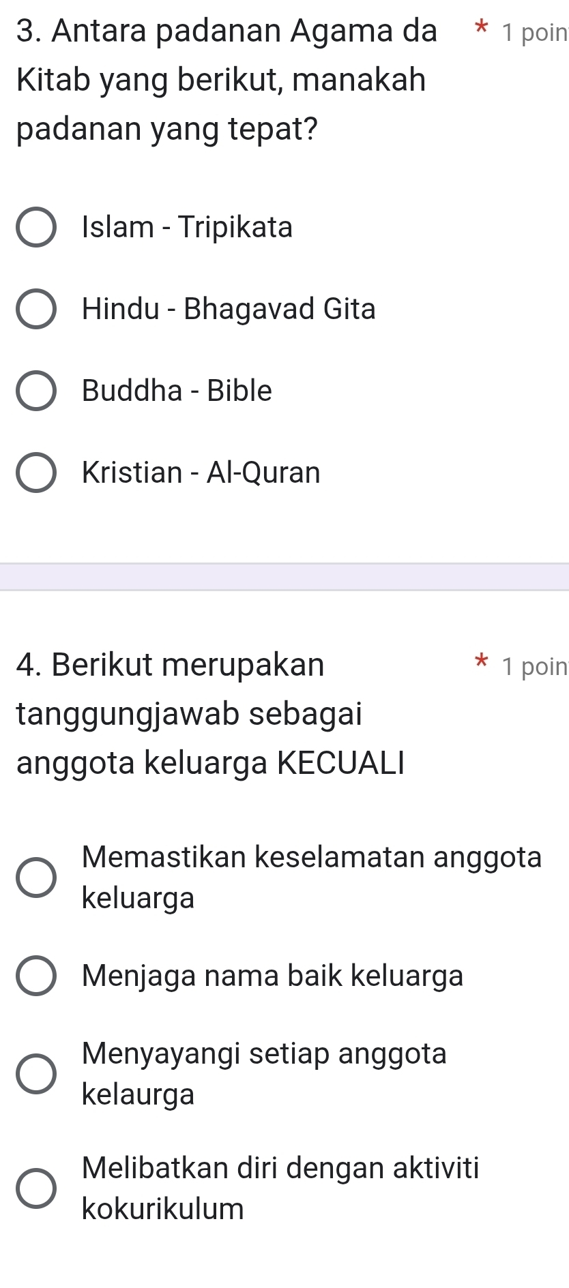Click the 'Islam - Tripikata' answer text
The image size is (569, 1288).
(187, 227)
